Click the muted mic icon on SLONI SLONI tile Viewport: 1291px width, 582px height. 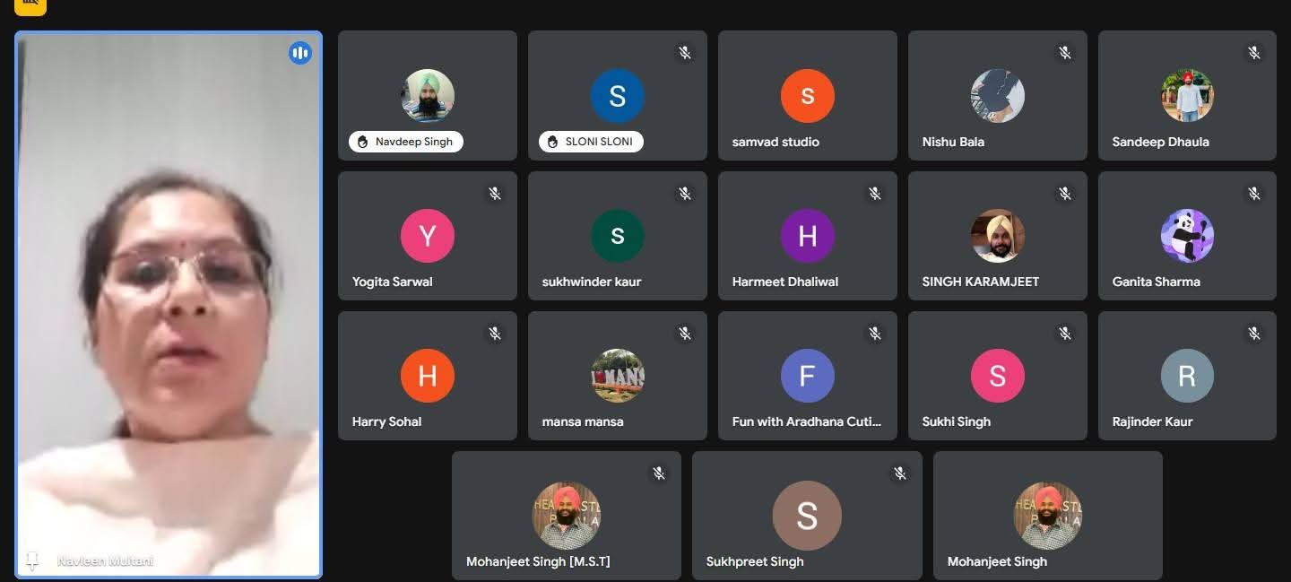[685, 53]
